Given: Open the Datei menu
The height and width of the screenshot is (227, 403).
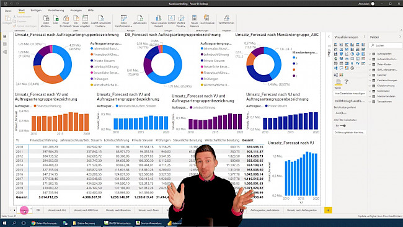Looking at the screenshot, I should click(x=8, y=11).
